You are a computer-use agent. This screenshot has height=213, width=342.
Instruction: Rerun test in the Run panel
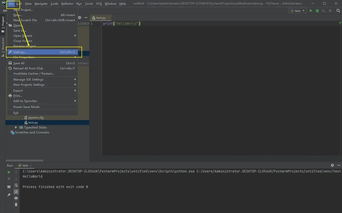[9, 172]
